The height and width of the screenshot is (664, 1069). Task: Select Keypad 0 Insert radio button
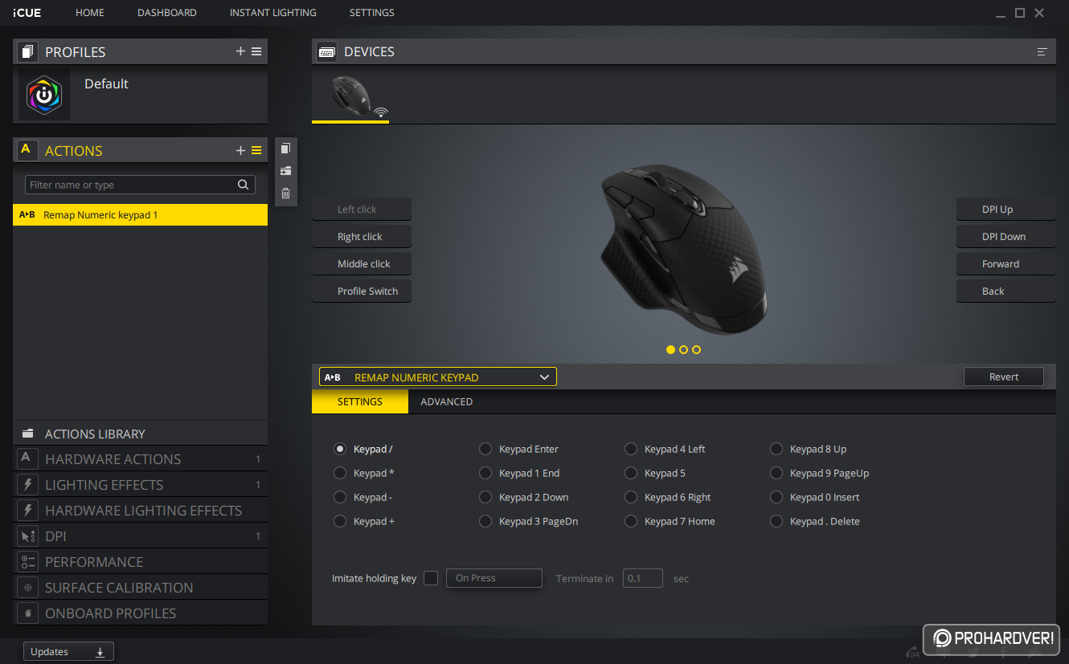click(776, 497)
